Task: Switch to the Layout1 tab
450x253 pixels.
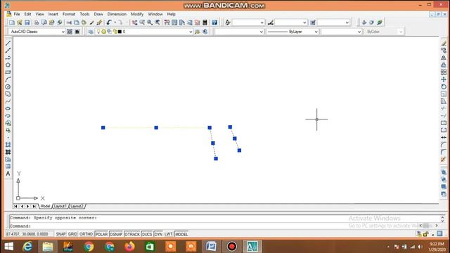Action: click(60, 206)
